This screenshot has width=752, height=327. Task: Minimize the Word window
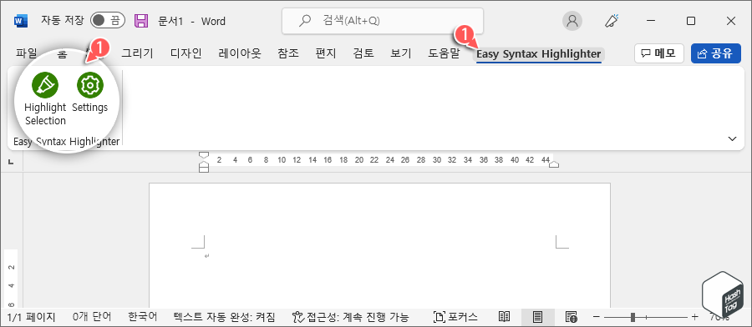[x=650, y=21]
